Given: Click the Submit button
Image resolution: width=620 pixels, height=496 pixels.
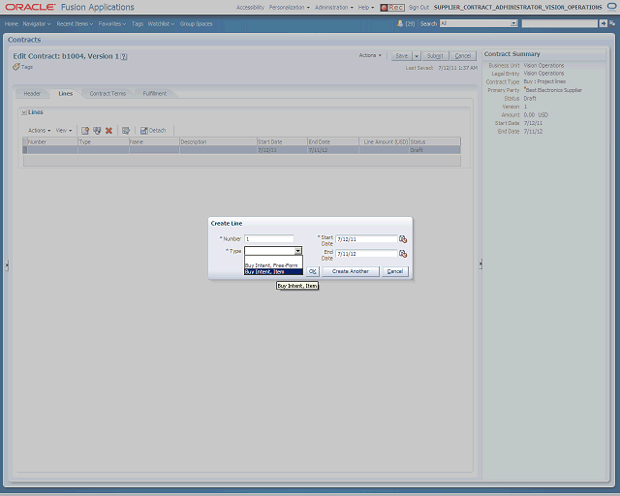Looking at the screenshot, I should [x=435, y=56].
